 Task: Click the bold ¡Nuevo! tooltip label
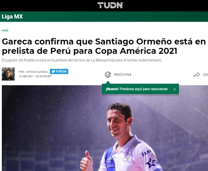pyautogui.click(x=112, y=89)
